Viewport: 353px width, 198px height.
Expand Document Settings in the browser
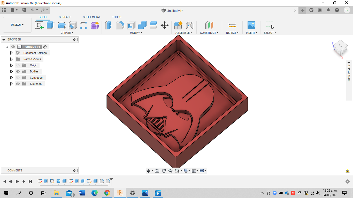(11, 53)
